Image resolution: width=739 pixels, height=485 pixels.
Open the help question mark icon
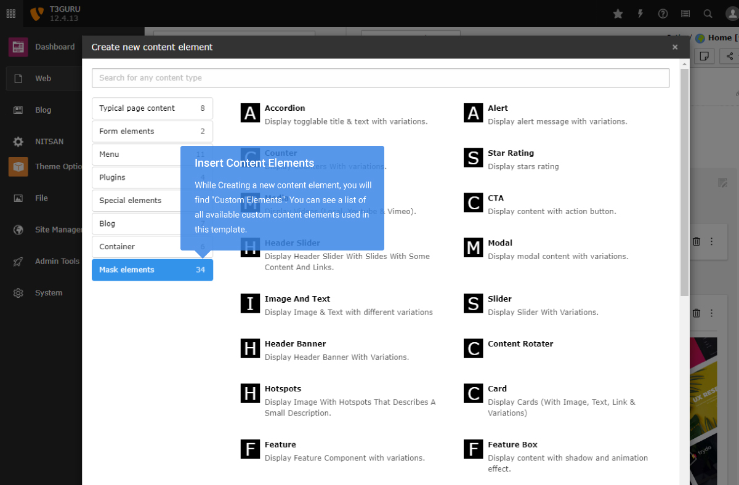(663, 14)
